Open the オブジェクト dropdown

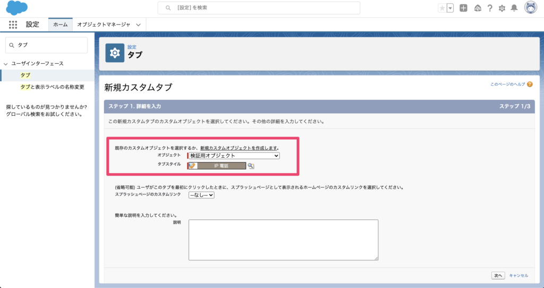click(234, 156)
